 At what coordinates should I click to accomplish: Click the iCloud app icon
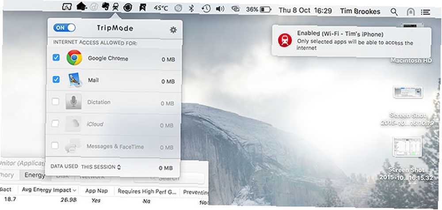pyautogui.click(x=73, y=124)
